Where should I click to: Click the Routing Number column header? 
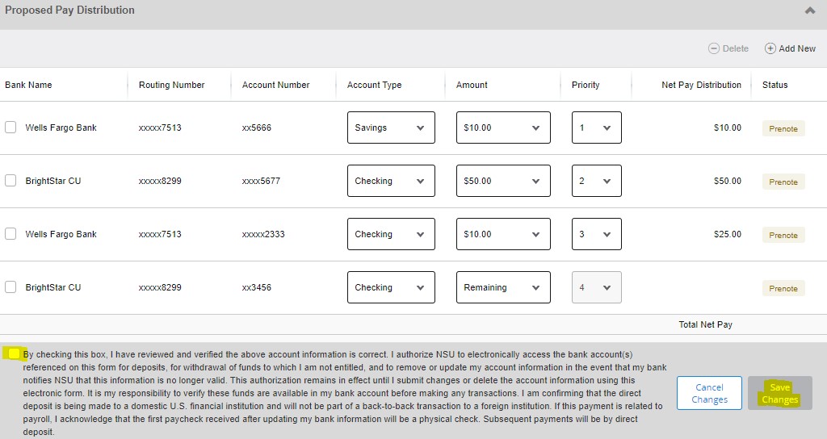pos(171,85)
